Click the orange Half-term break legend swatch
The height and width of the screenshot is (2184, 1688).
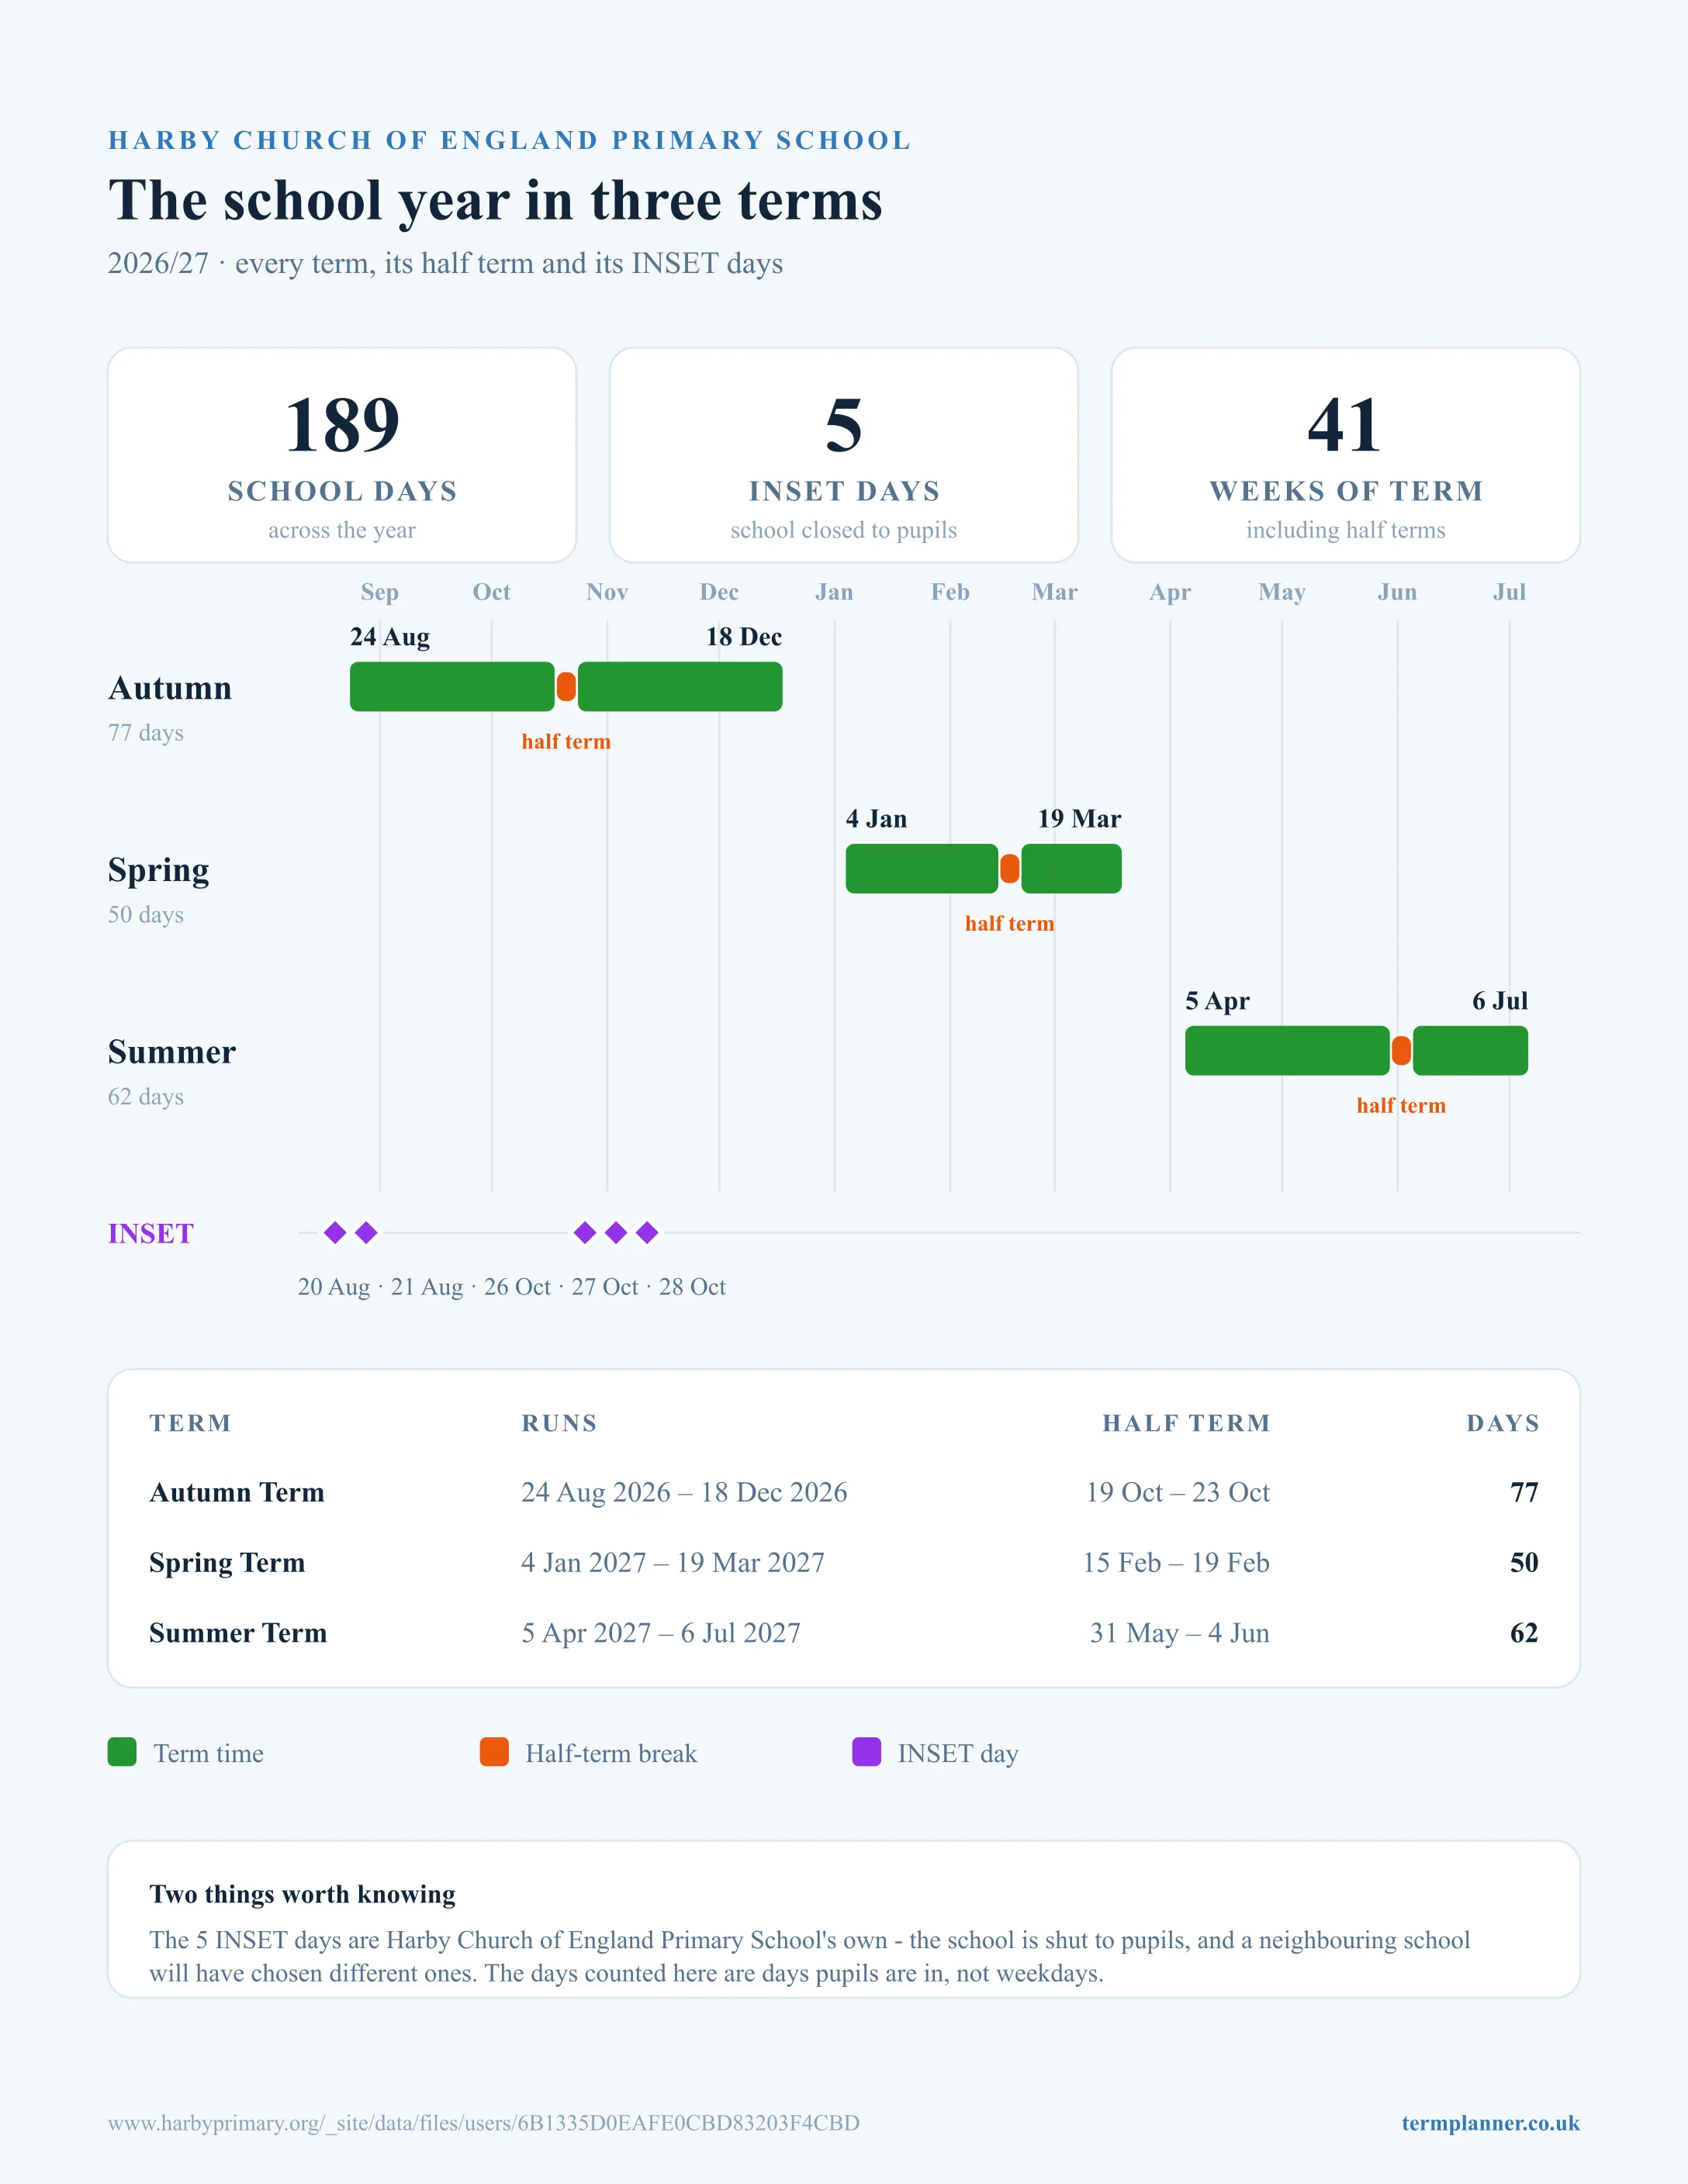point(494,1752)
